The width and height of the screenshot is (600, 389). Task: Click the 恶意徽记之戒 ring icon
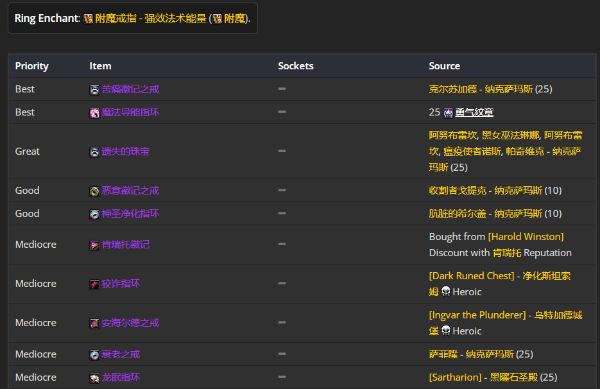coord(94,191)
